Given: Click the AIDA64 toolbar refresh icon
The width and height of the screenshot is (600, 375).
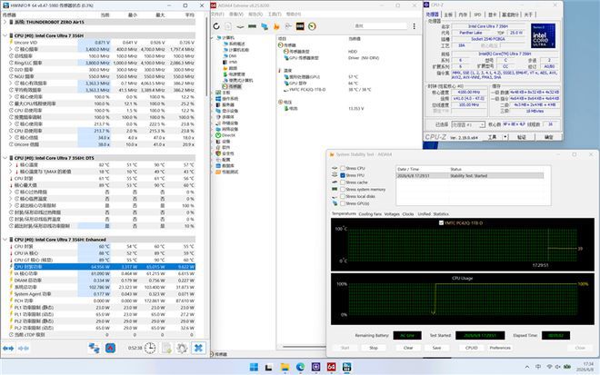Looking at the screenshot, I should point(216,26).
